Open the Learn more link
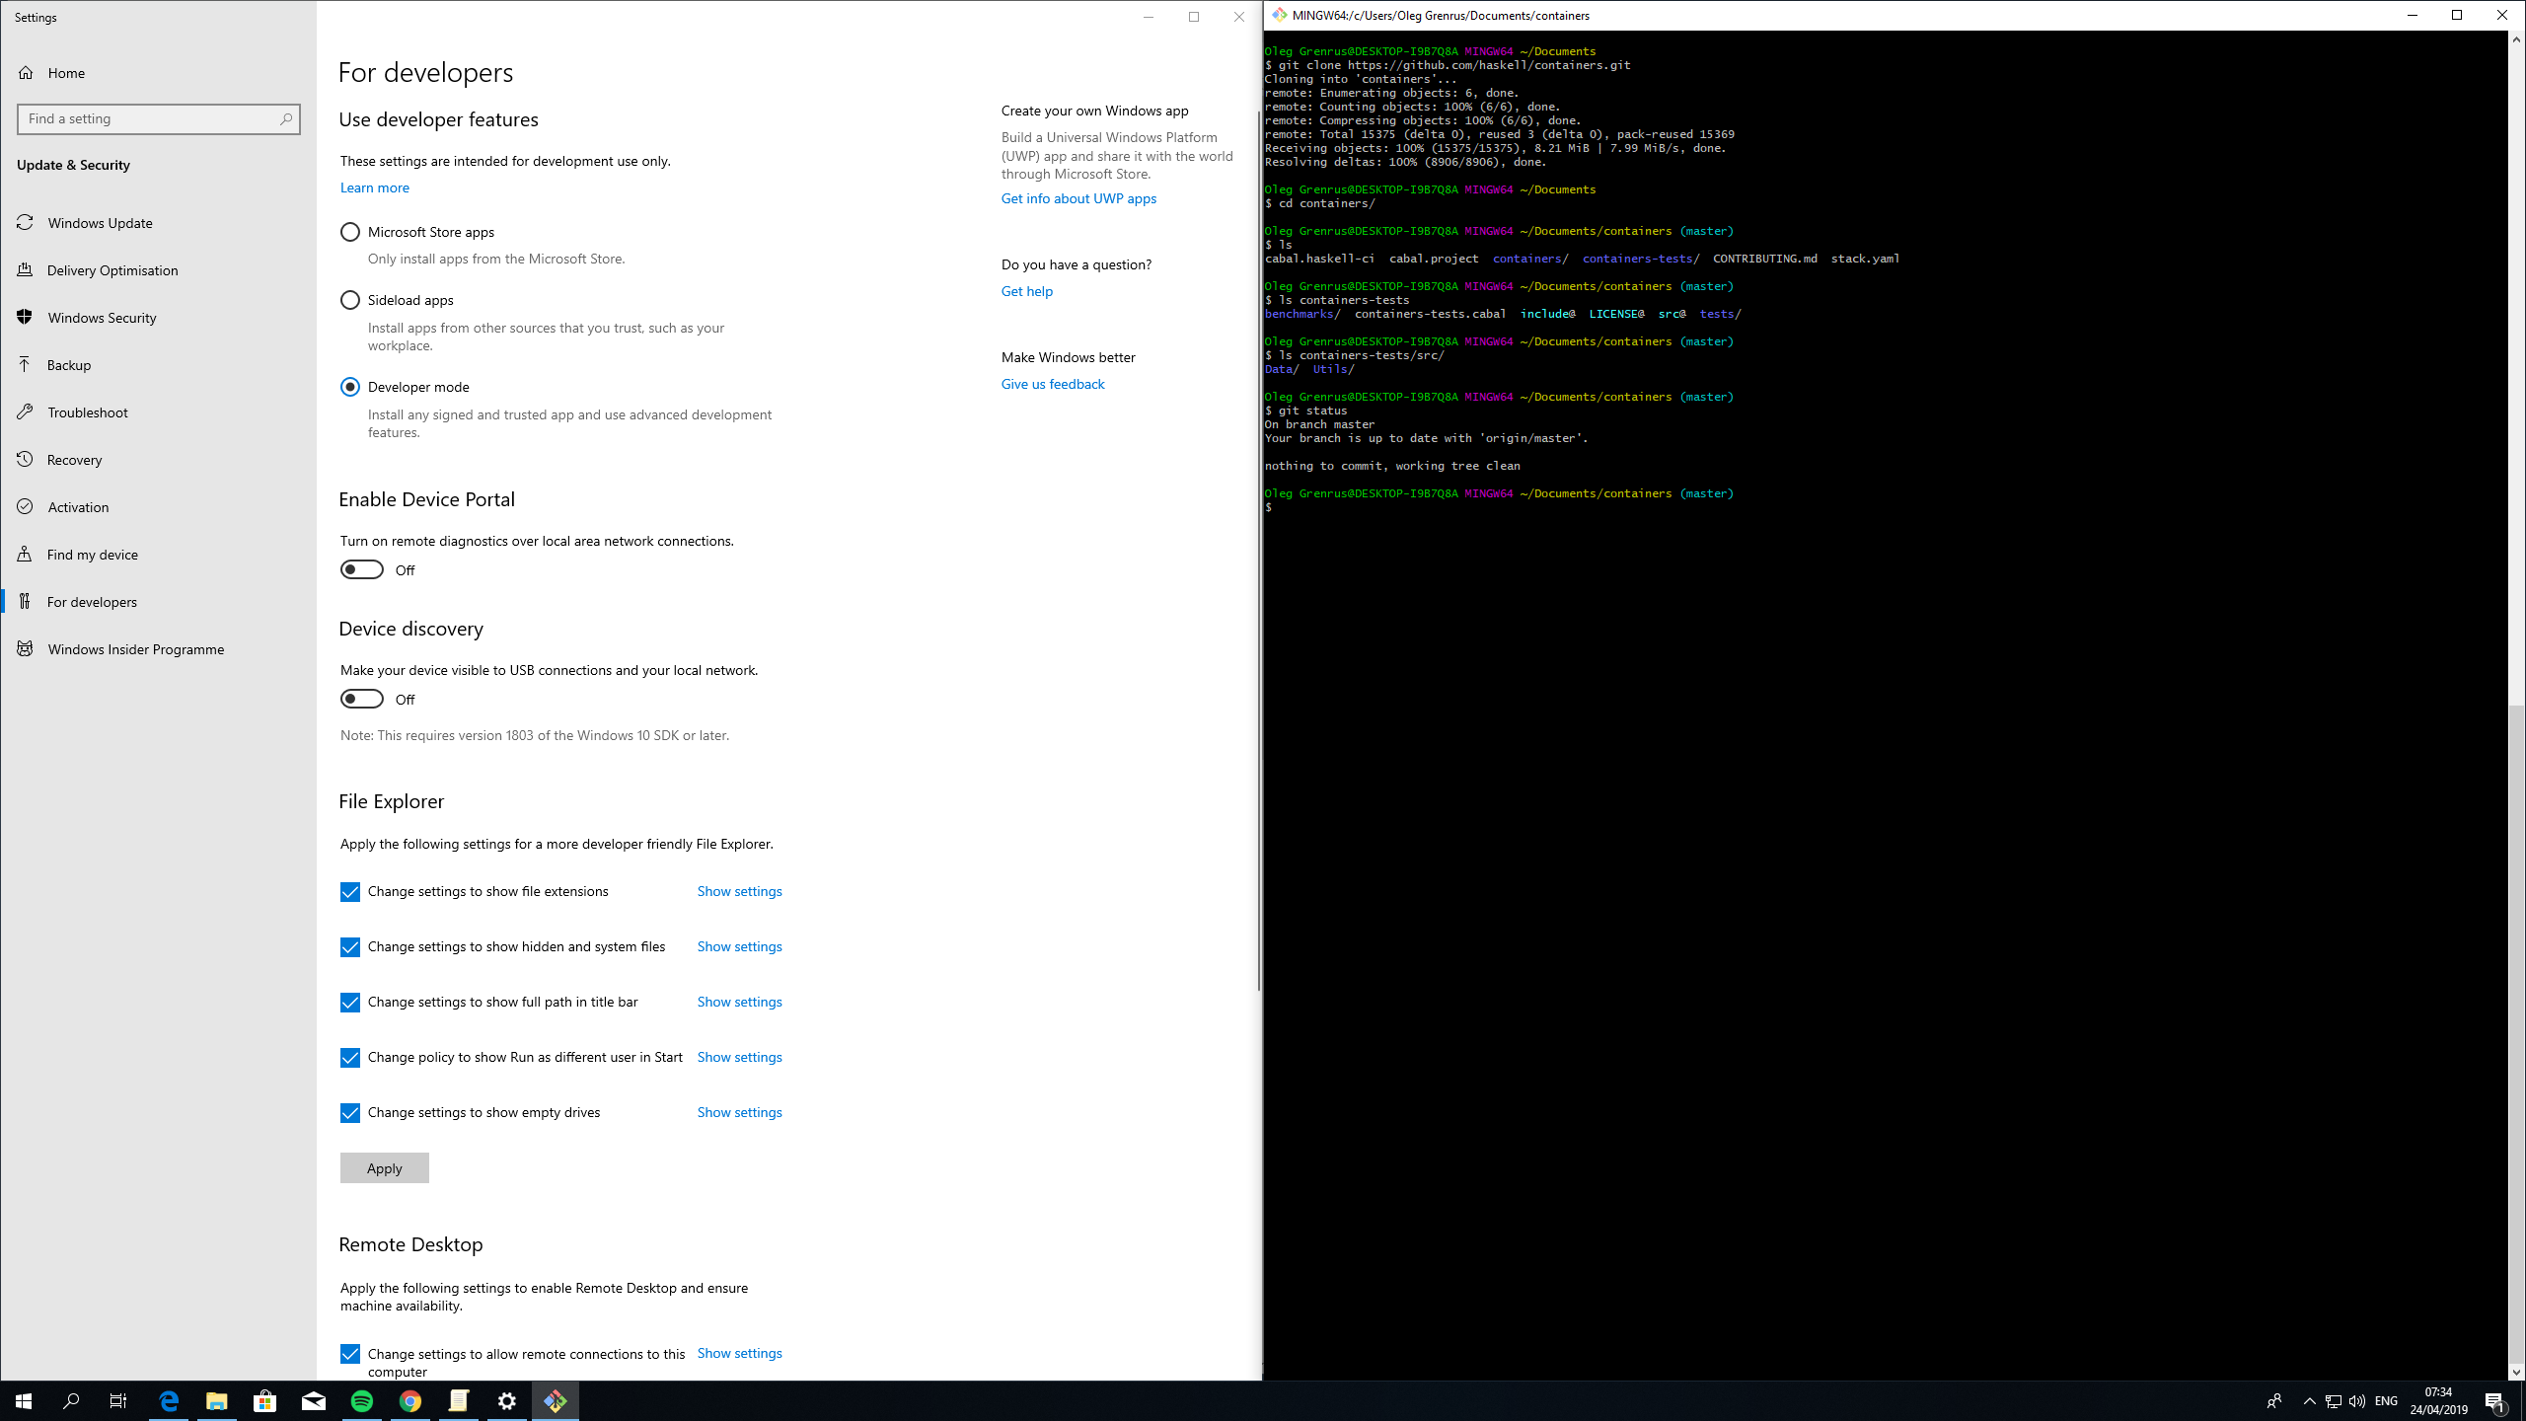2526x1421 pixels. coord(374,187)
